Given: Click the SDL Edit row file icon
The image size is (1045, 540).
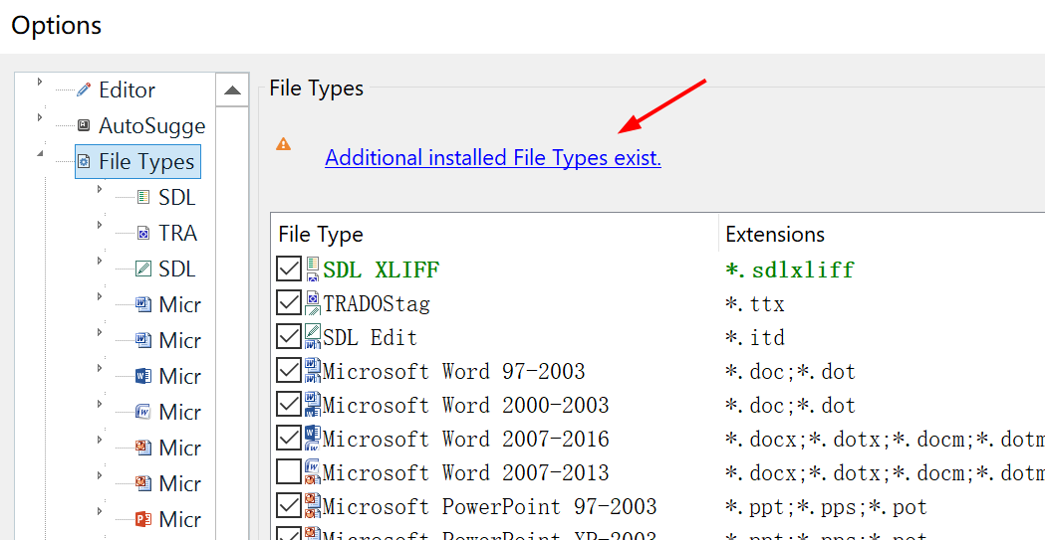Looking at the screenshot, I should 313,337.
